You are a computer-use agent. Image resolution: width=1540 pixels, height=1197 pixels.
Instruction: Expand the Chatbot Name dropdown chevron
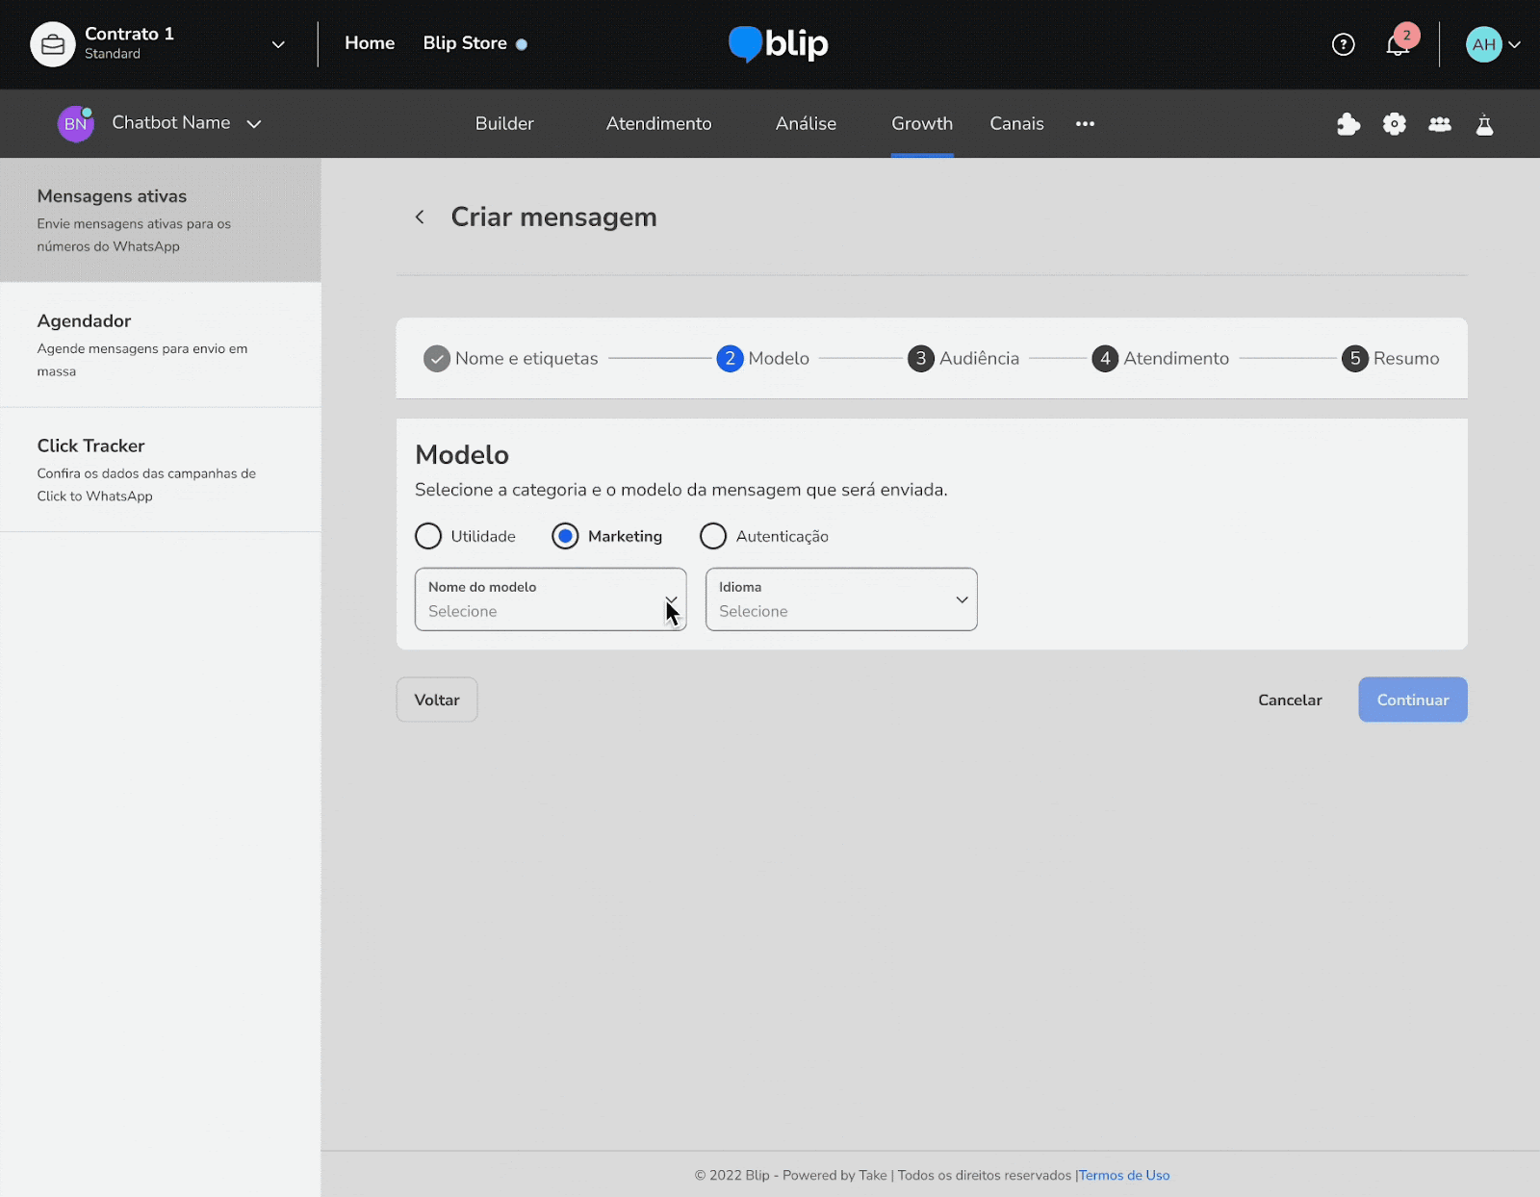click(x=254, y=124)
